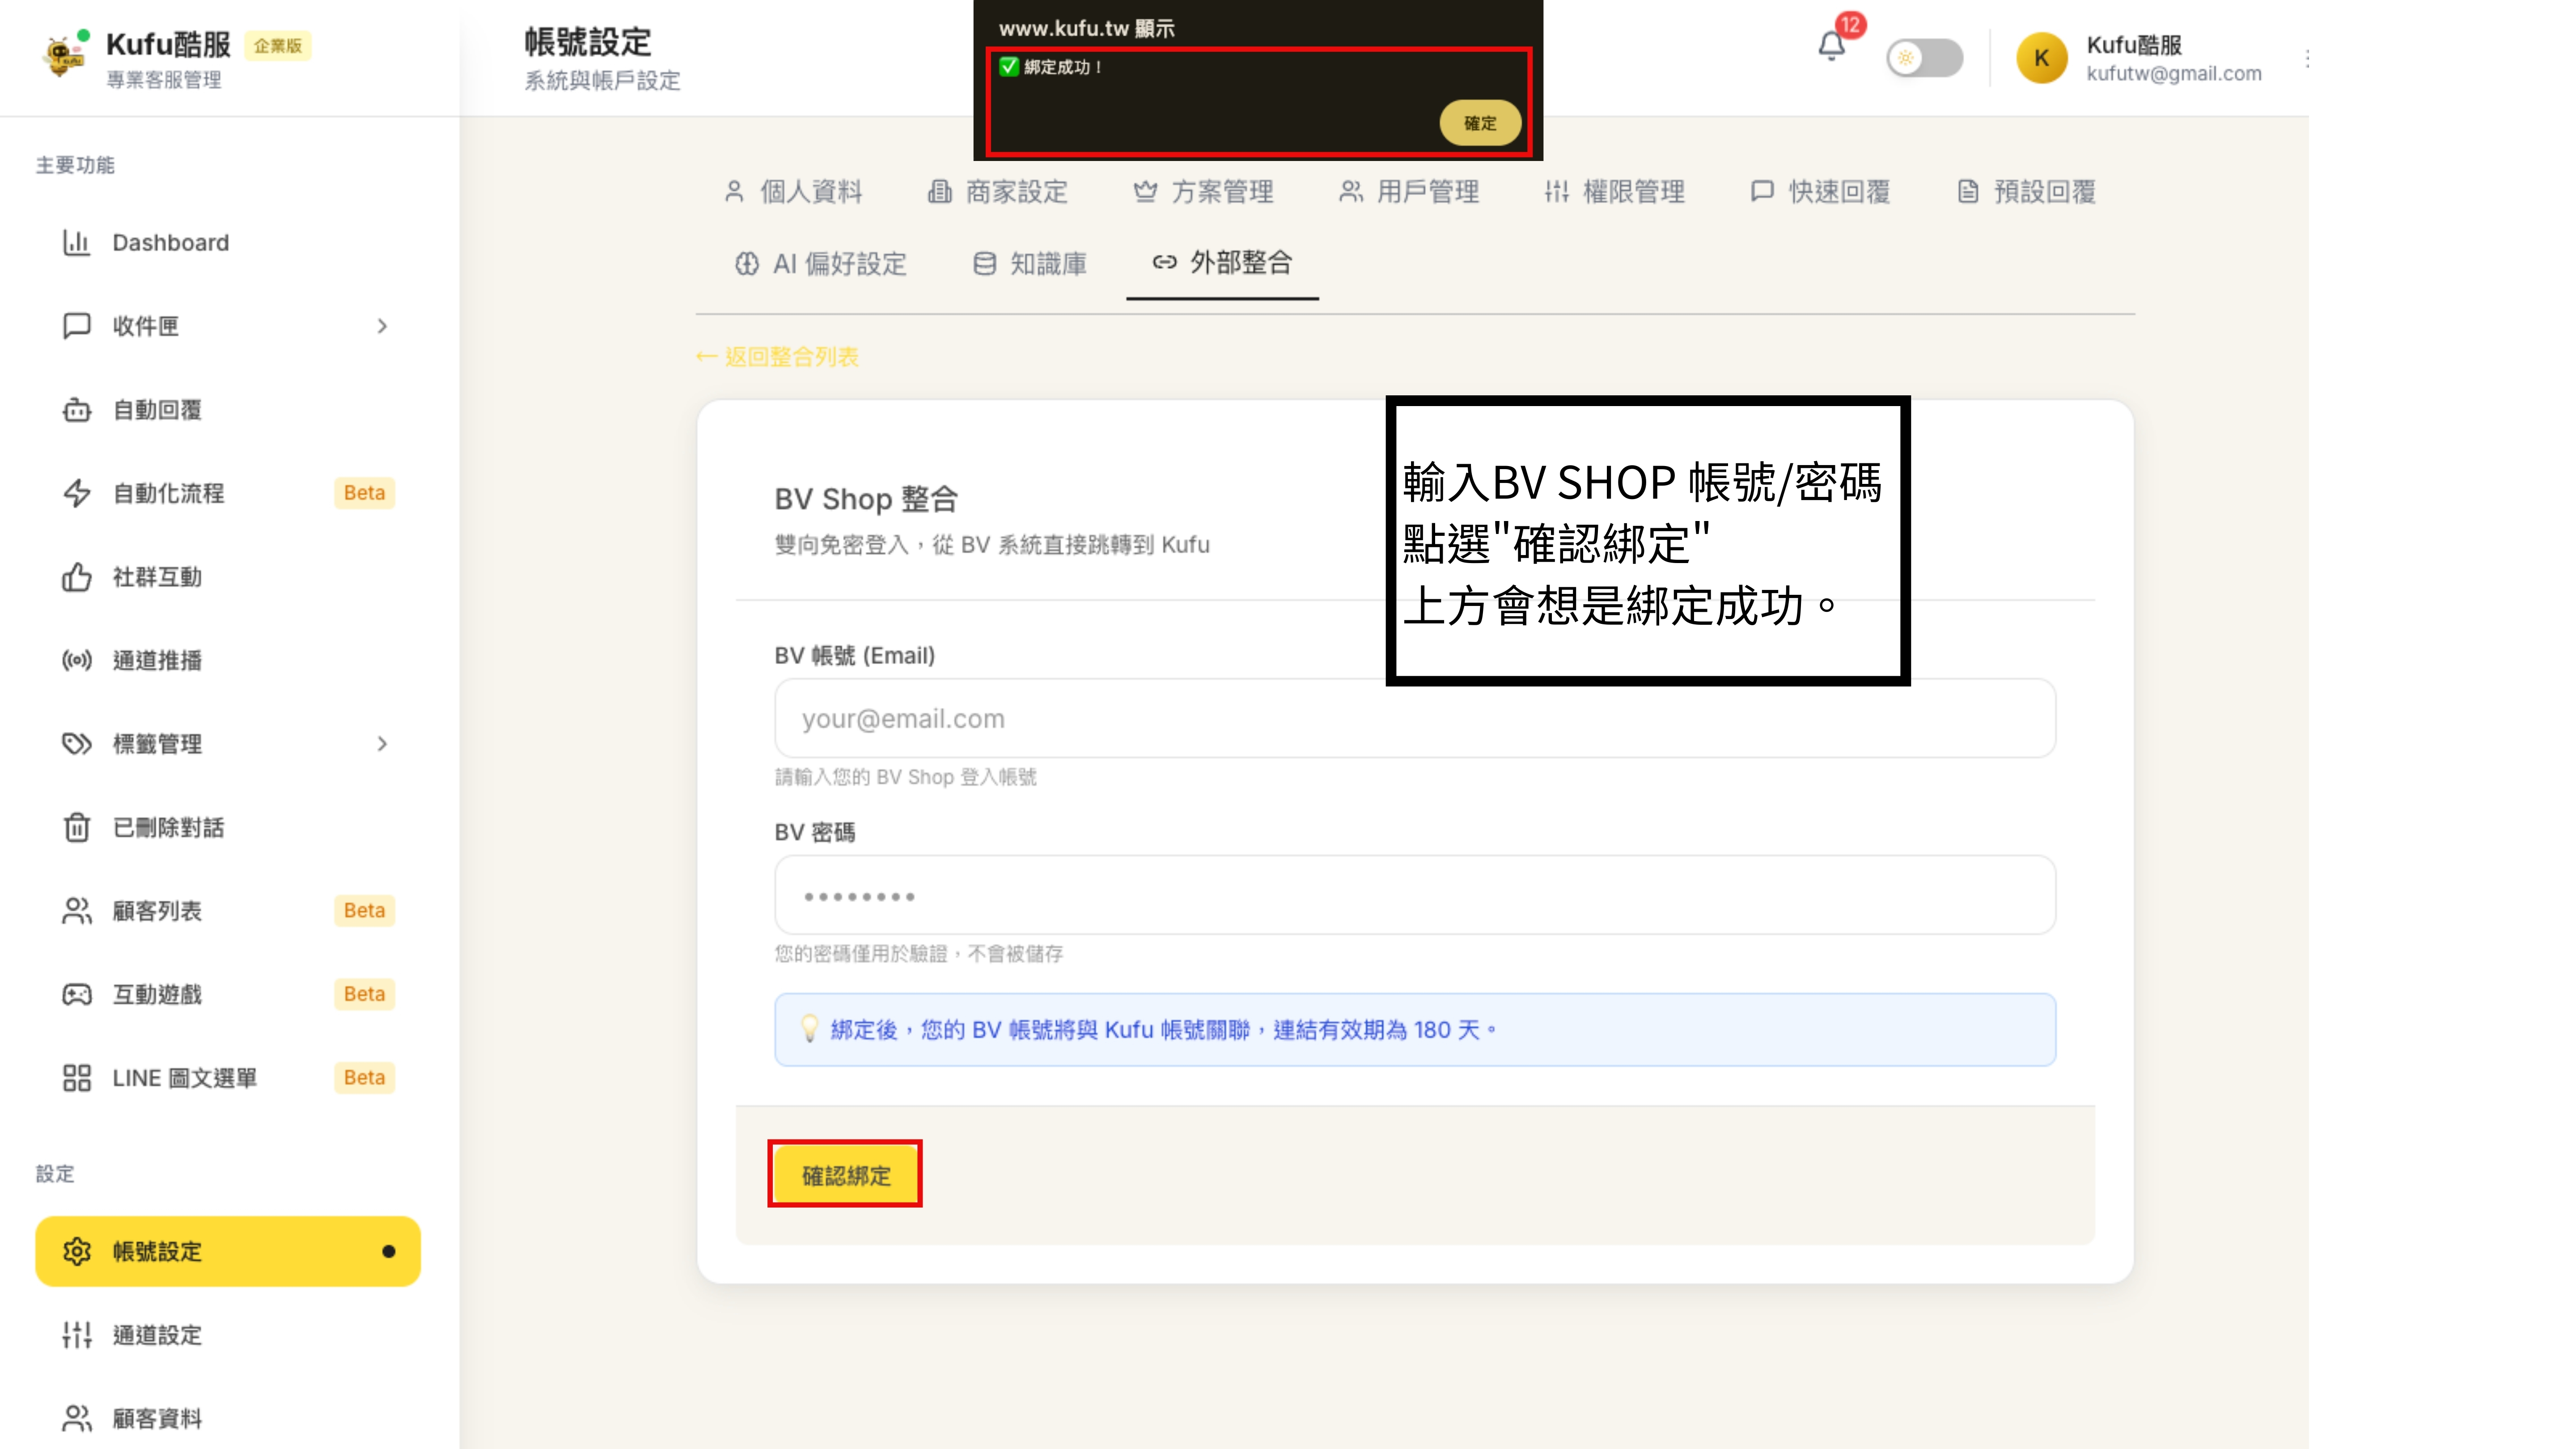Open the 通道推播 panel
2576x1449 pixels.
pyautogui.click(x=157, y=660)
